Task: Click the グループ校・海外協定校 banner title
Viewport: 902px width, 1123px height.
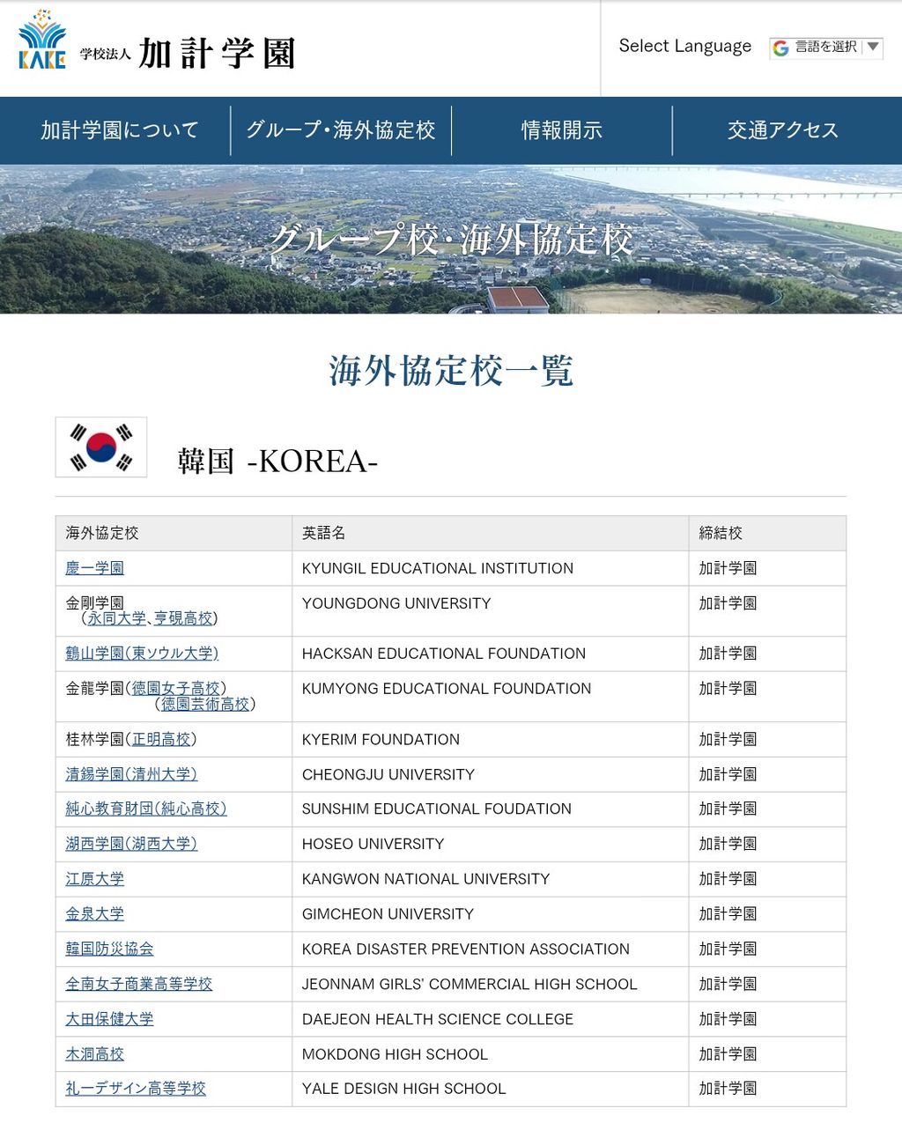Action: tap(451, 239)
